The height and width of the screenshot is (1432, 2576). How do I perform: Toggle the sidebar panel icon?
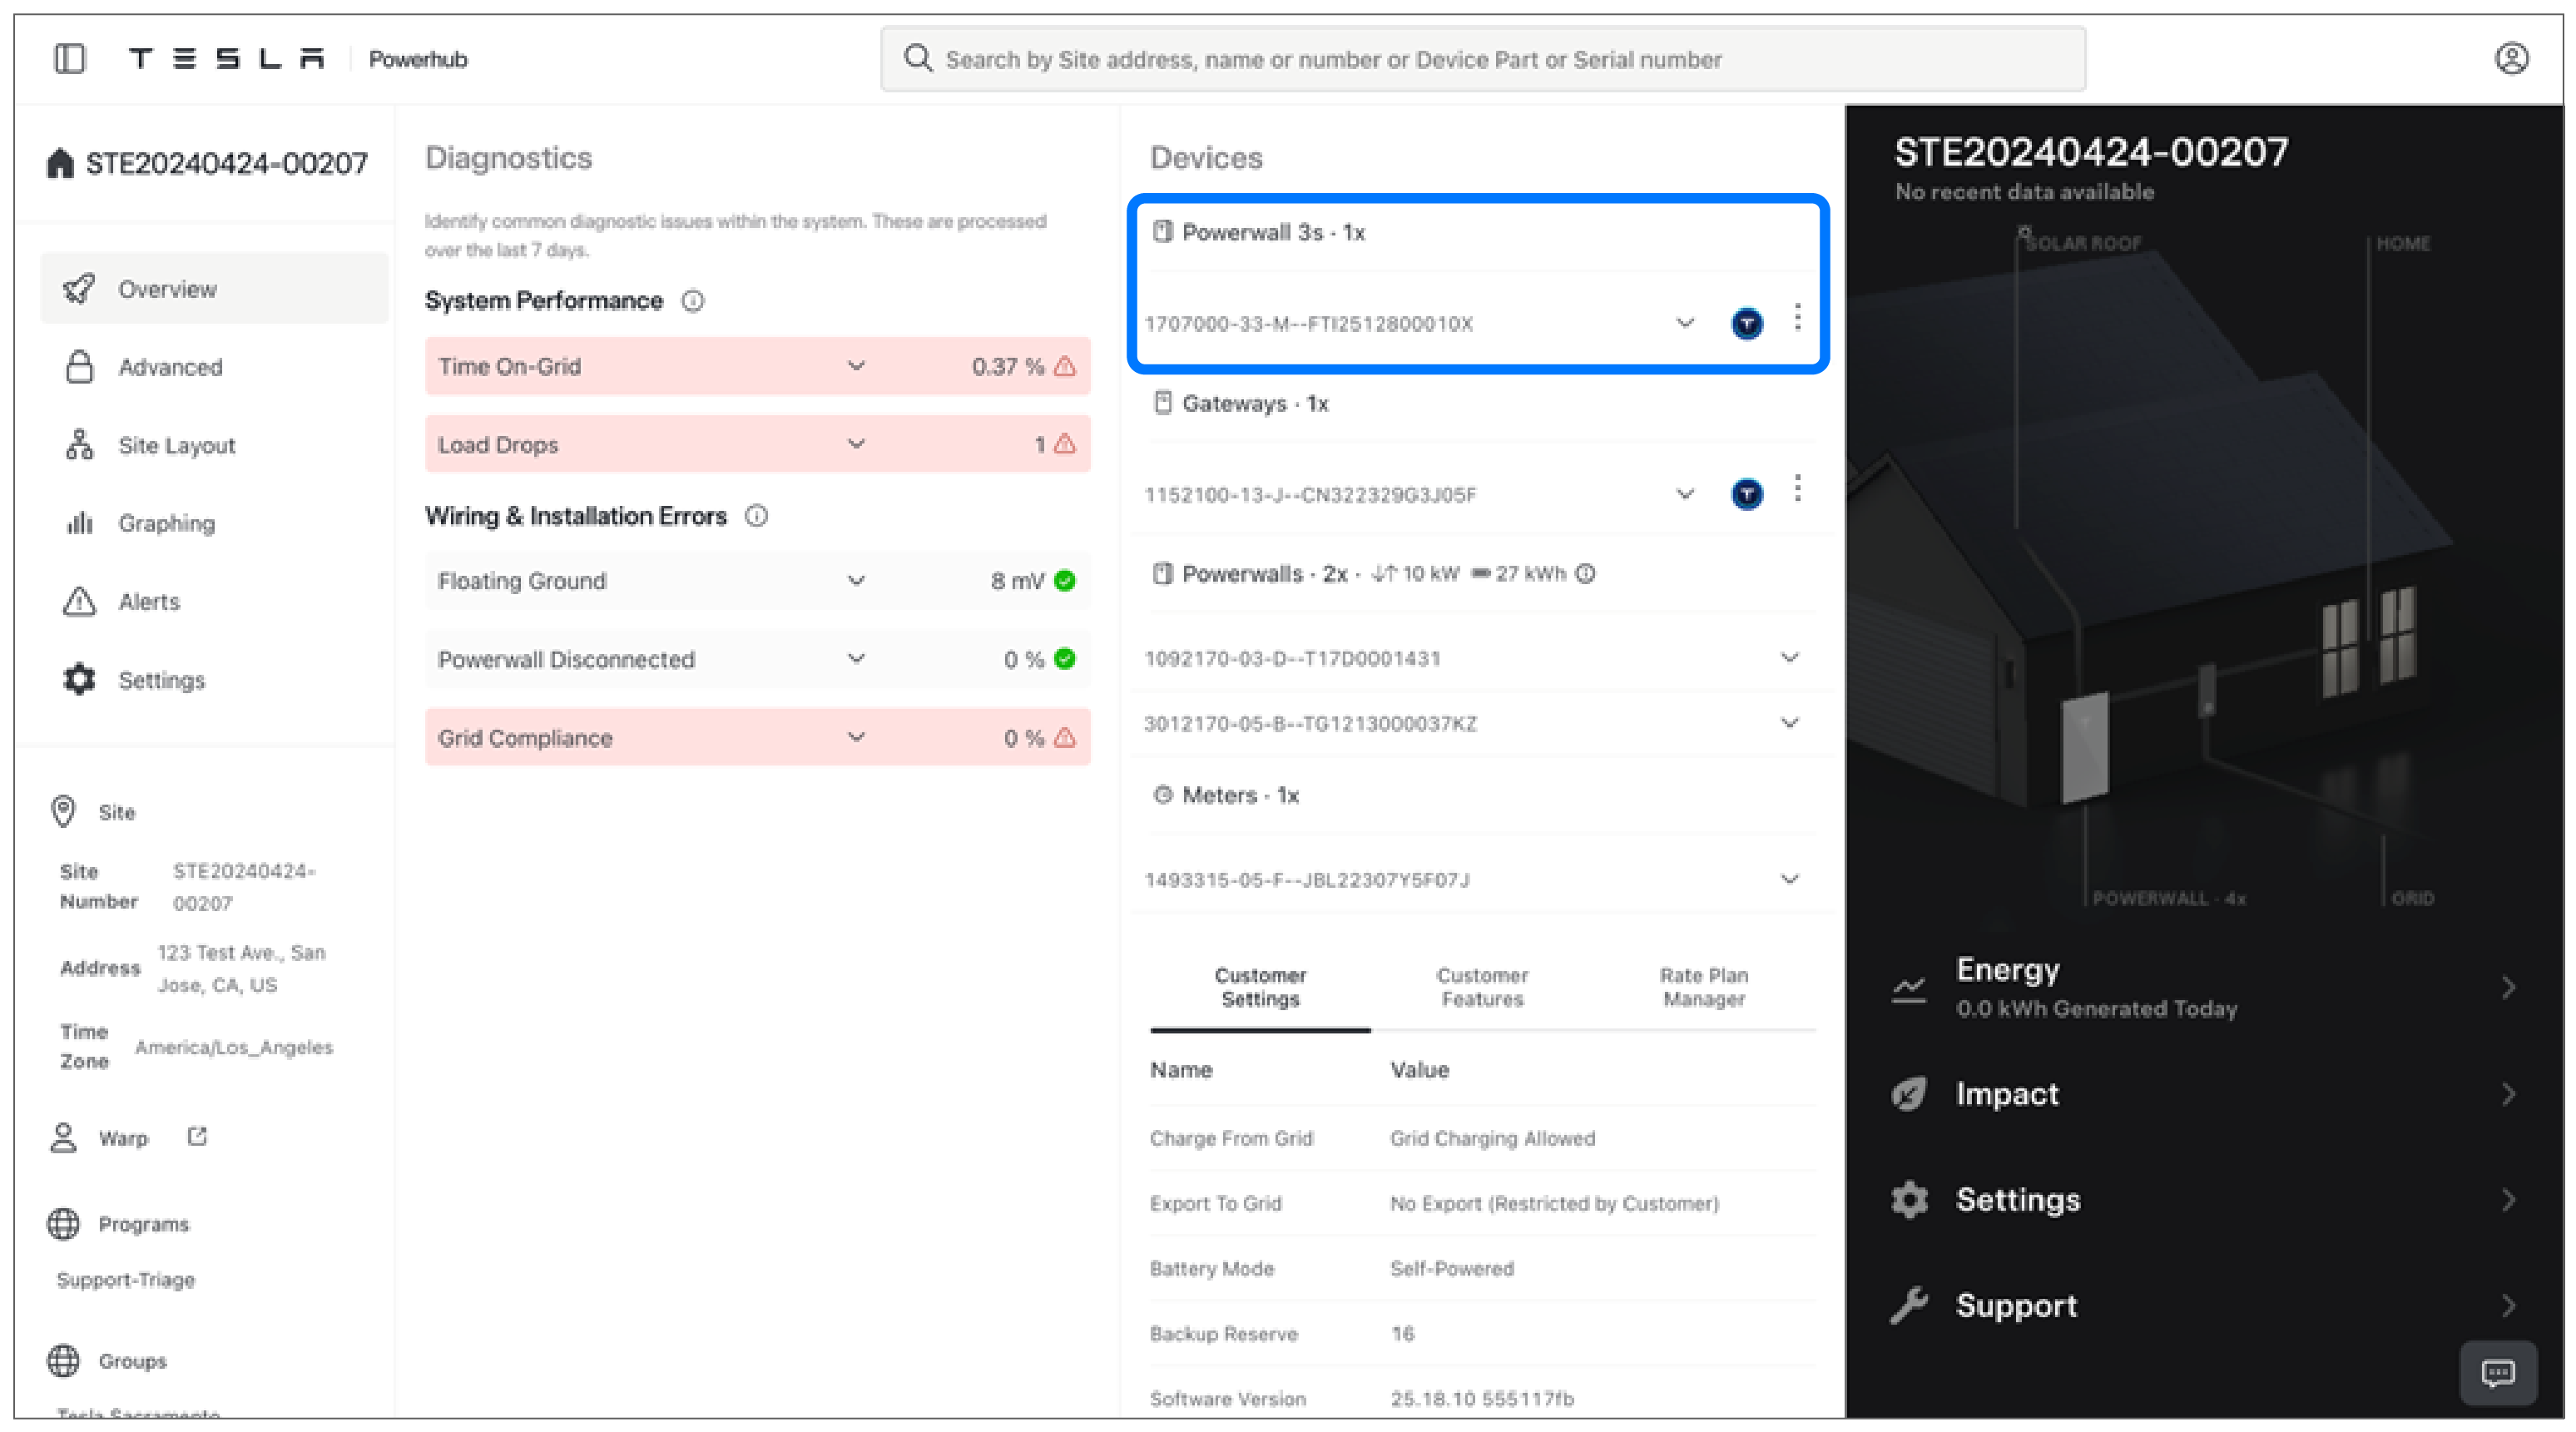(x=69, y=59)
